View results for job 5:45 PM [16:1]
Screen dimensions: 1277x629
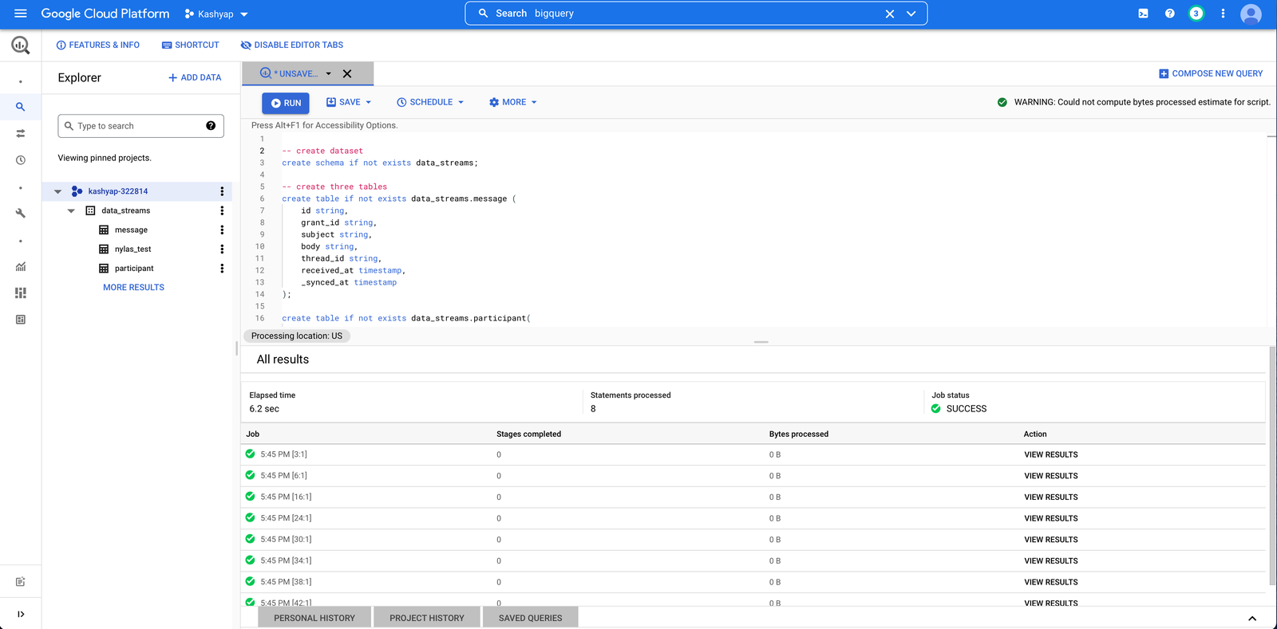point(1050,497)
